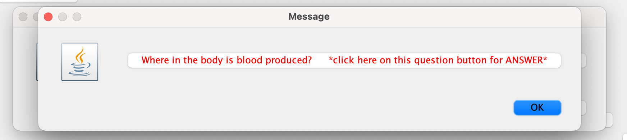Click the background window title bar beside the dialog
The width and height of the screenshot is (627, 140).
point(594,17)
